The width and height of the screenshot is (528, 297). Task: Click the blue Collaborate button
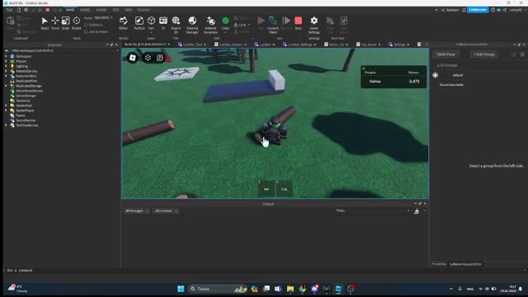[x=478, y=10]
